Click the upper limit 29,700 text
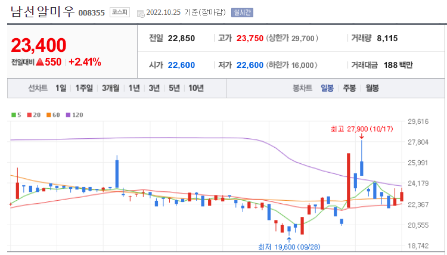 [x=292, y=39]
